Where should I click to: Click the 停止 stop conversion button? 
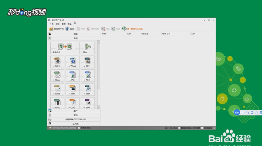pos(105,29)
